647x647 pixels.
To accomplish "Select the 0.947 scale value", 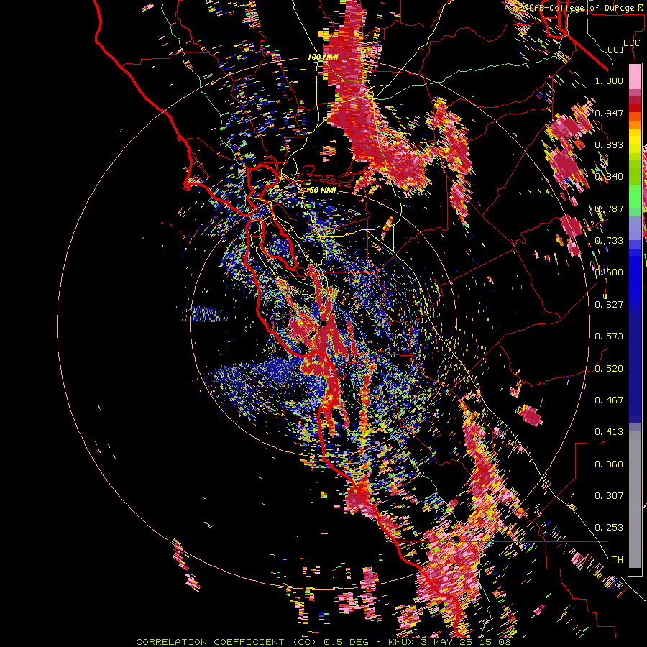I will (x=609, y=113).
